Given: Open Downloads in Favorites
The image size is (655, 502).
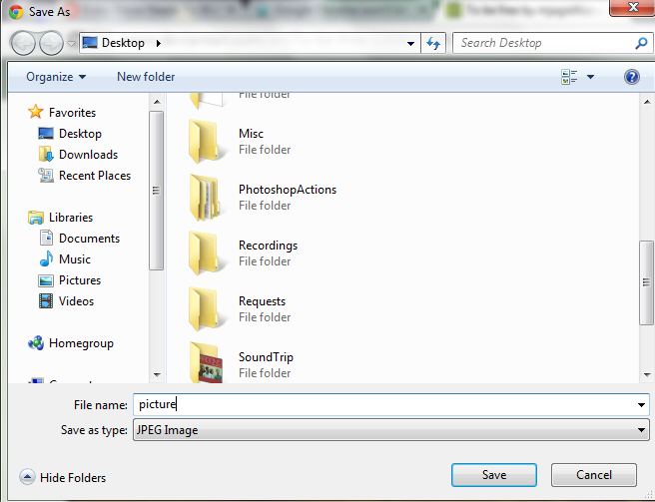Looking at the screenshot, I should (x=88, y=155).
